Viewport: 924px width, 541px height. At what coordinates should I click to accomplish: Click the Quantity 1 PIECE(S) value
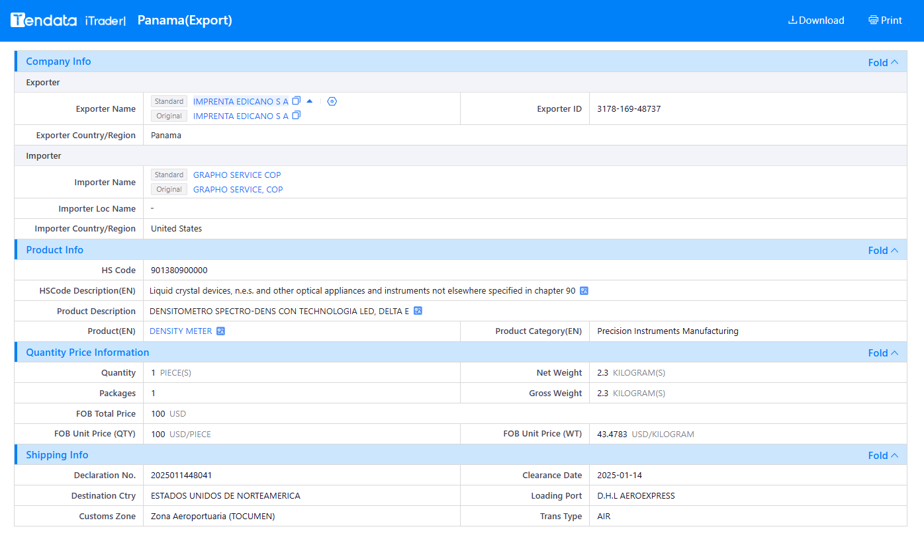tap(171, 372)
